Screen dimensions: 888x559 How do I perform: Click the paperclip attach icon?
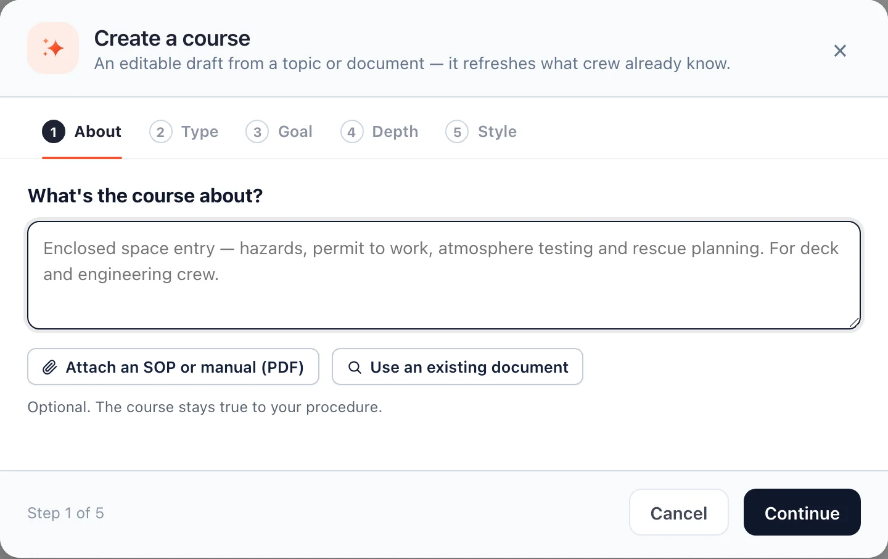click(50, 367)
